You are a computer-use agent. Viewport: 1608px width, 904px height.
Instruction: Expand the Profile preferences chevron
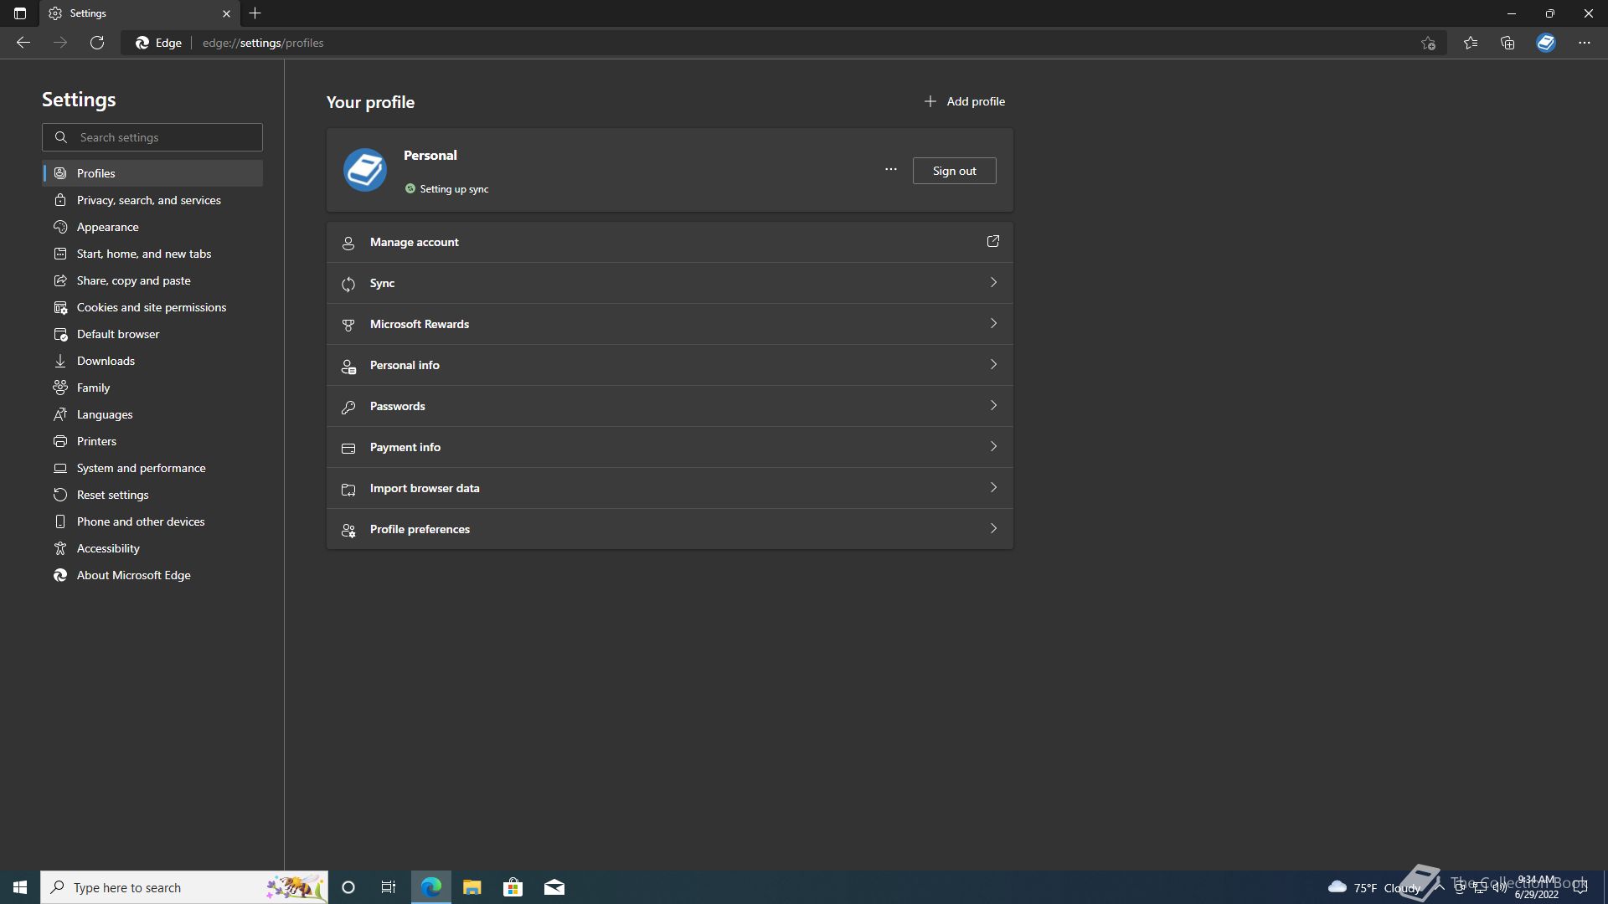tap(993, 528)
